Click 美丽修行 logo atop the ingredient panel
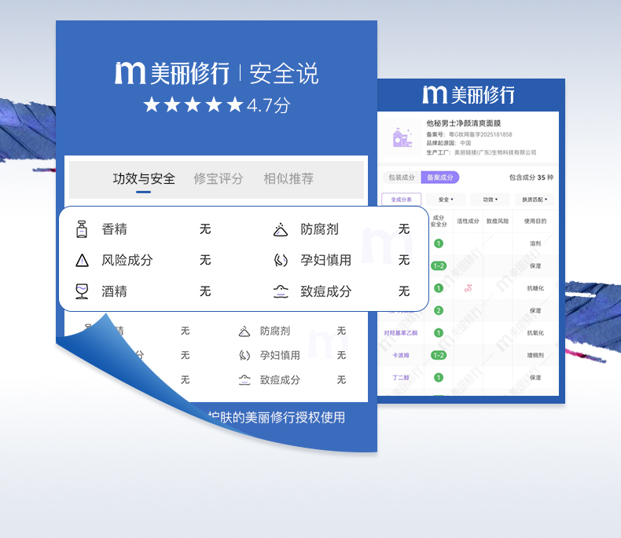 [x=469, y=95]
